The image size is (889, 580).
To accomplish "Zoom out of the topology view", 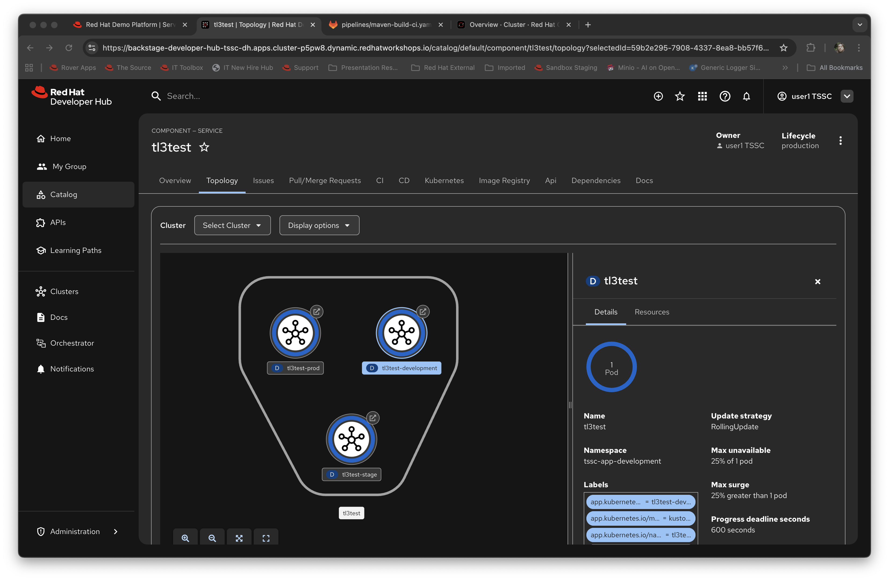I will (x=212, y=538).
